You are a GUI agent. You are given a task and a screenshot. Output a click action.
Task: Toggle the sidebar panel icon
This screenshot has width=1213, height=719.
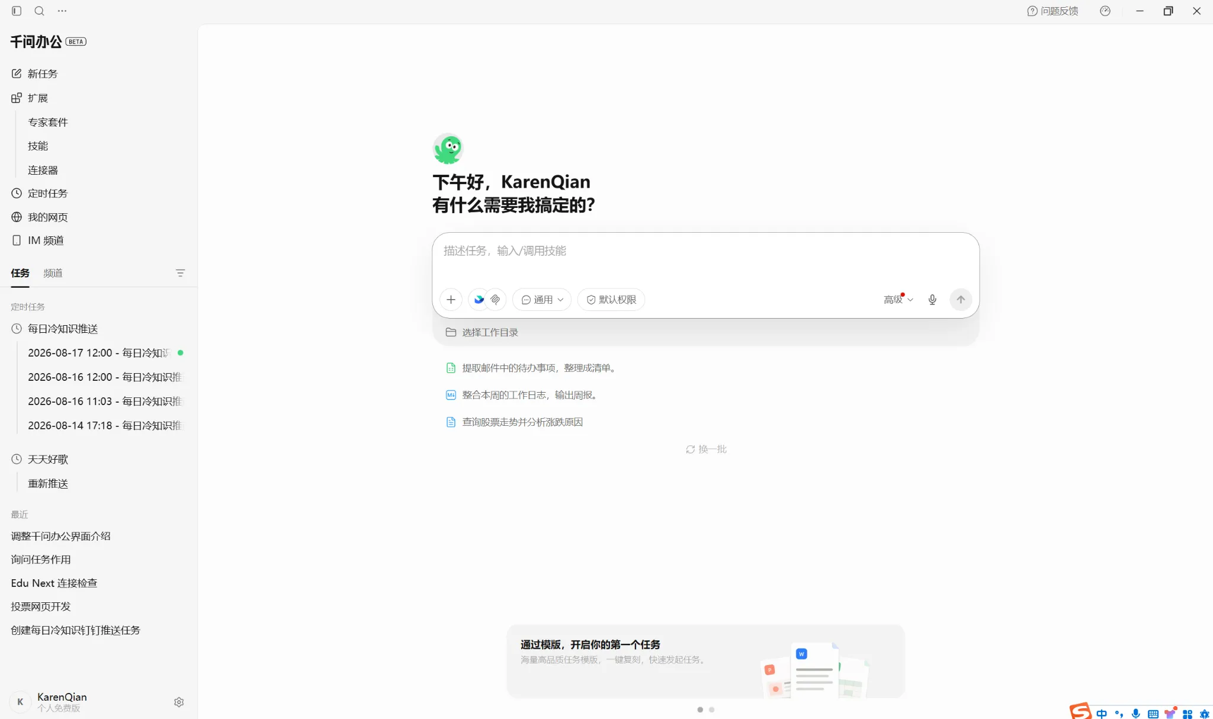(17, 11)
